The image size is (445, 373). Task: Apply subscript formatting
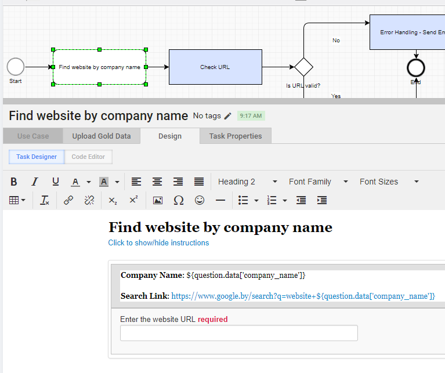point(113,200)
